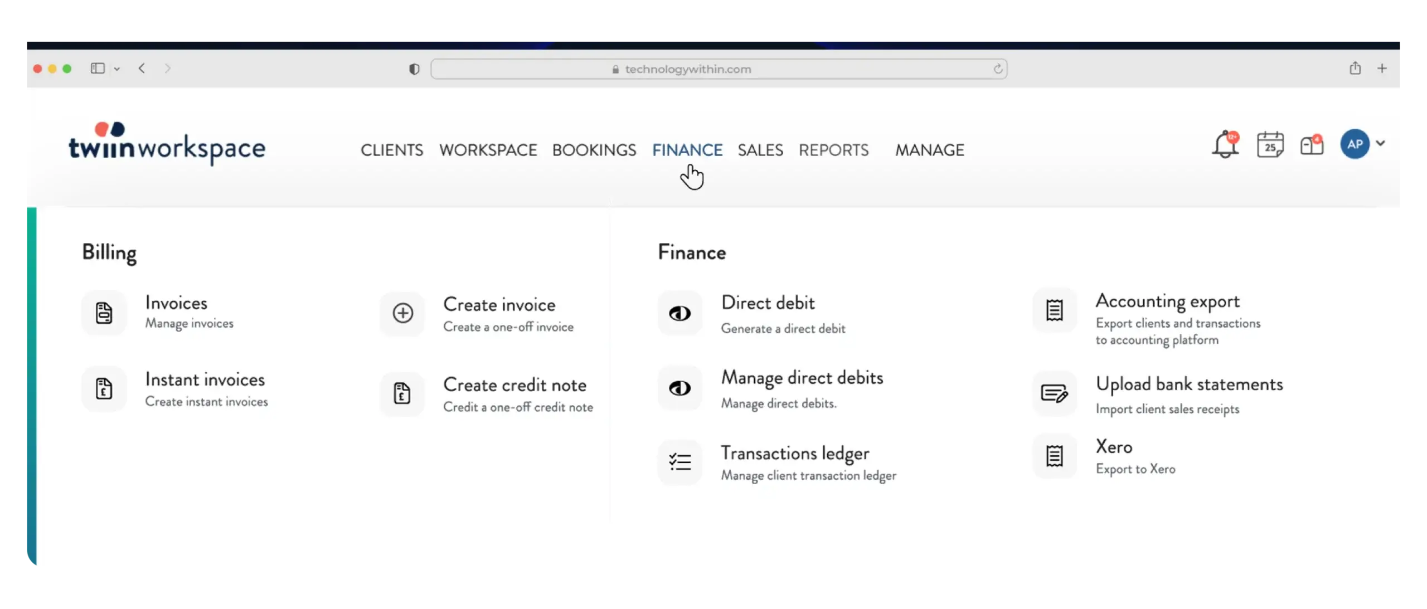Open the Accounting export link

click(1167, 301)
